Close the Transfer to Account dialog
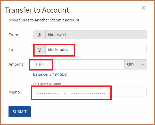This screenshot has width=155, height=125. [x=144, y=8]
